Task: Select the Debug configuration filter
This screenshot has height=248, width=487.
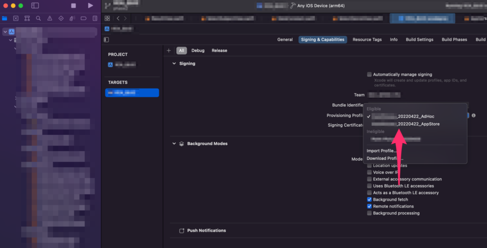Action: coord(198,50)
